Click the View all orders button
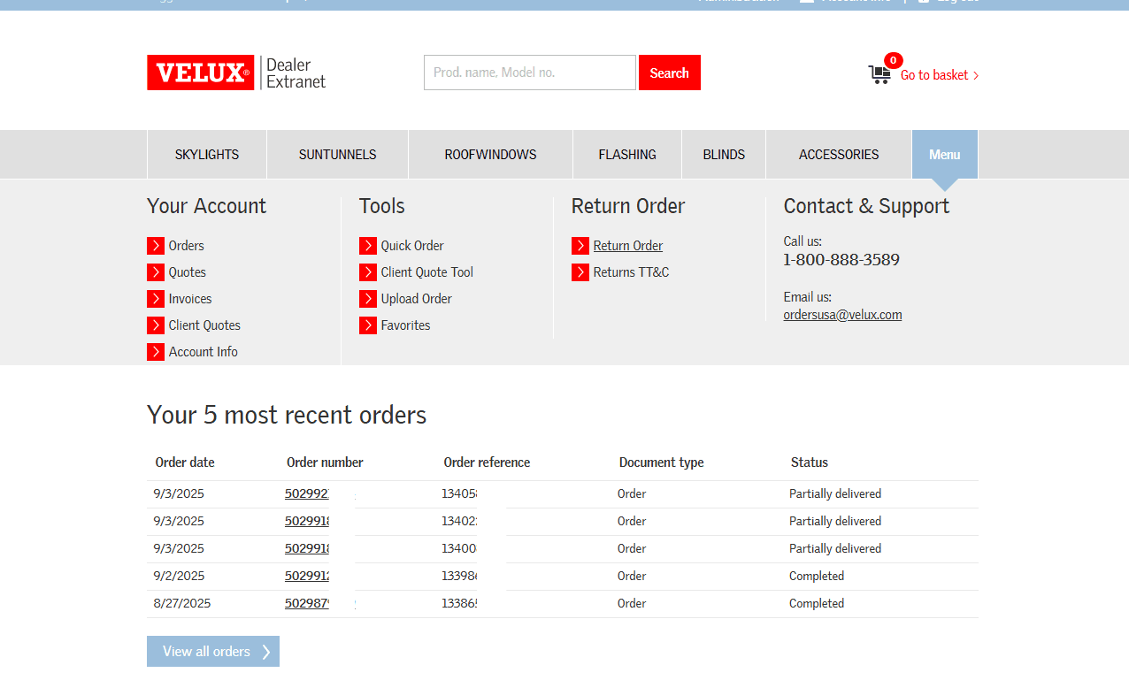 click(213, 652)
